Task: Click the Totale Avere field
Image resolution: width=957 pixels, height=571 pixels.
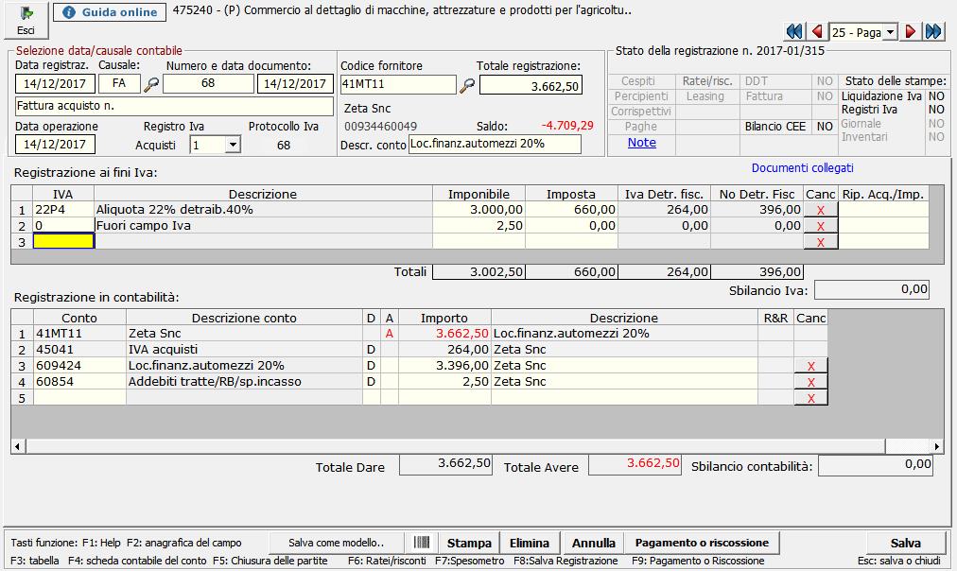Action: pyautogui.click(x=635, y=465)
